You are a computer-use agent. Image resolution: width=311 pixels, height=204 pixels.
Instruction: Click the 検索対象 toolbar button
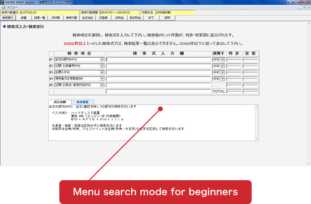71,18
